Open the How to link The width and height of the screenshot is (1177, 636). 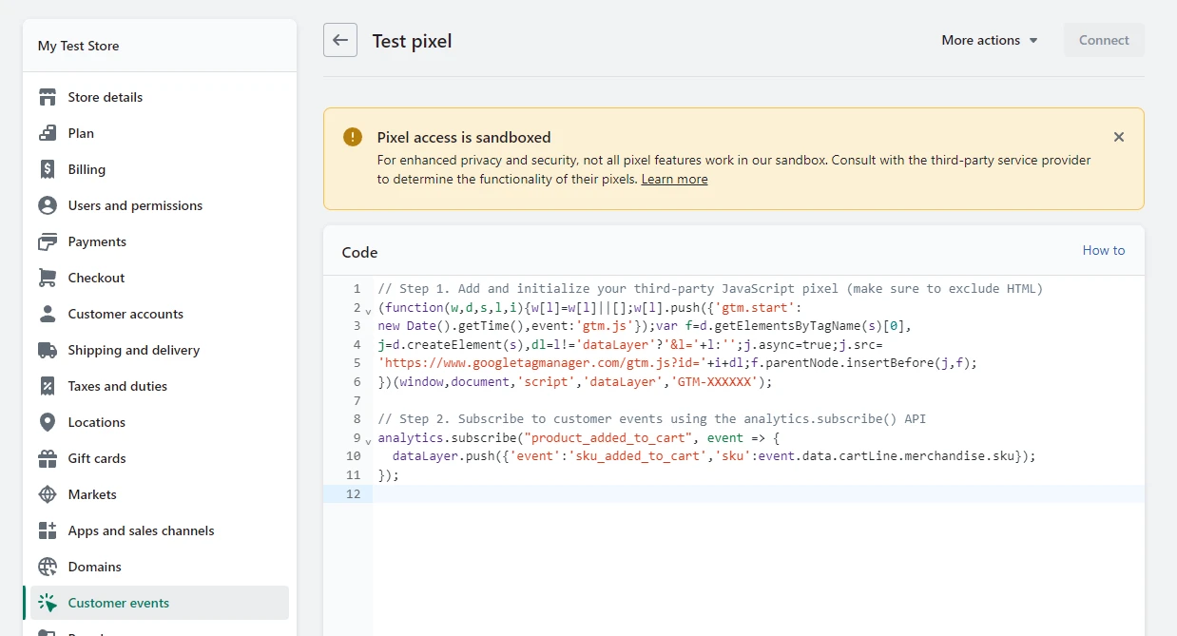point(1104,250)
